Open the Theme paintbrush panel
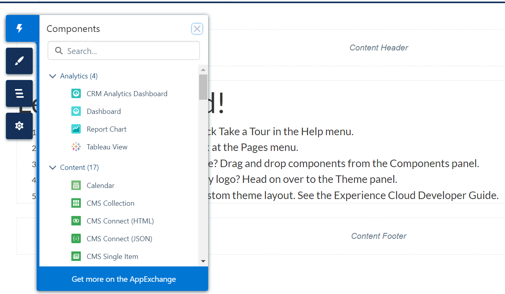The image size is (505, 294). coord(19,61)
